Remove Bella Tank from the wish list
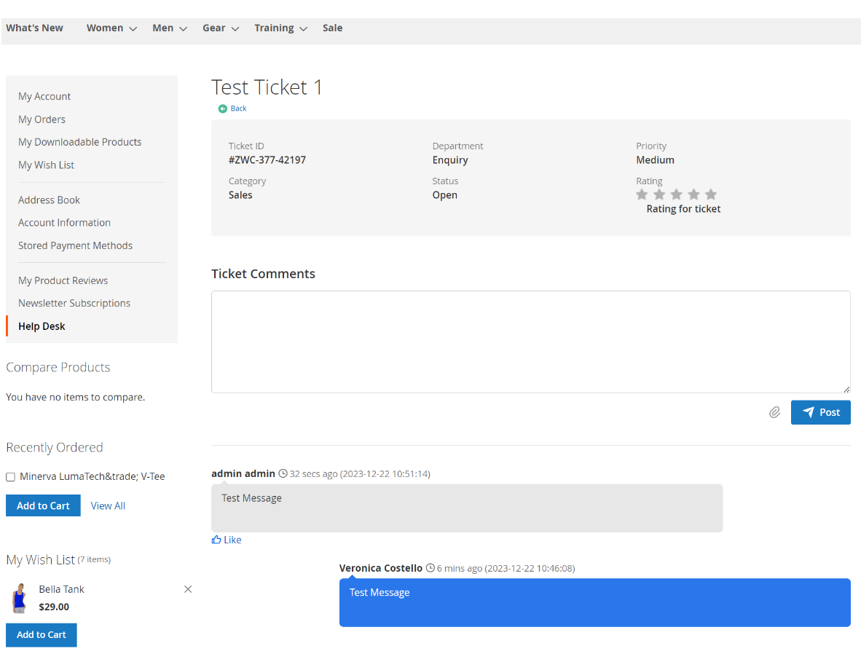The height and width of the screenshot is (654, 861). click(x=187, y=588)
